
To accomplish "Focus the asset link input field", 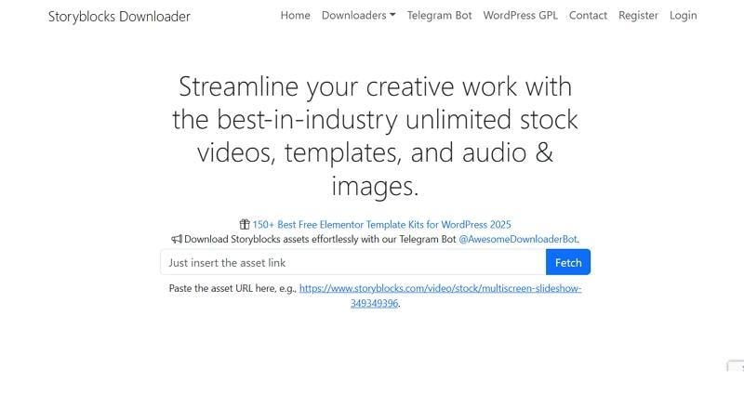I will tap(353, 262).
